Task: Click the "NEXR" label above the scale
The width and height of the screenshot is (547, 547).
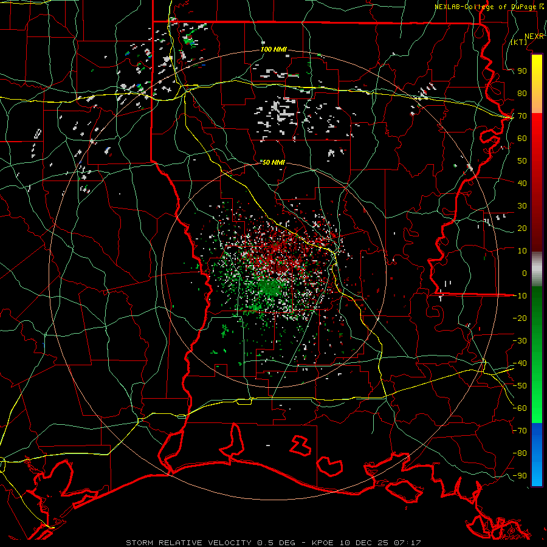Action: (x=534, y=36)
